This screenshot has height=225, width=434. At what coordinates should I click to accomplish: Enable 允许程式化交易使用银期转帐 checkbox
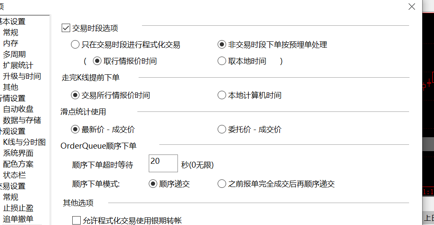76,220
